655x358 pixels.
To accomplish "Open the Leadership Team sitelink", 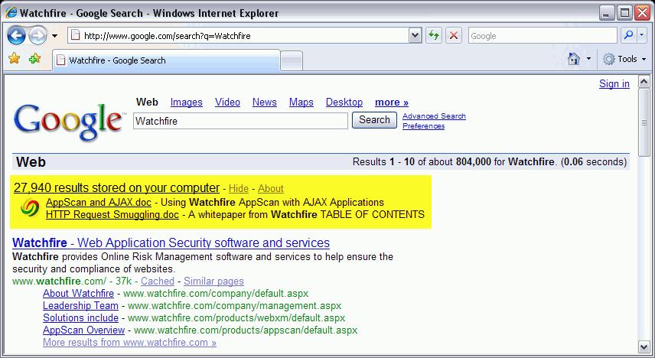I will tap(80, 305).
